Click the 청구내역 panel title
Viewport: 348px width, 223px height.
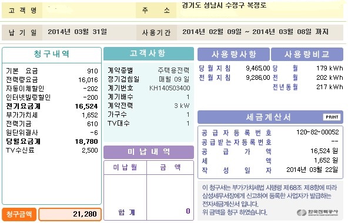tap(52, 54)
